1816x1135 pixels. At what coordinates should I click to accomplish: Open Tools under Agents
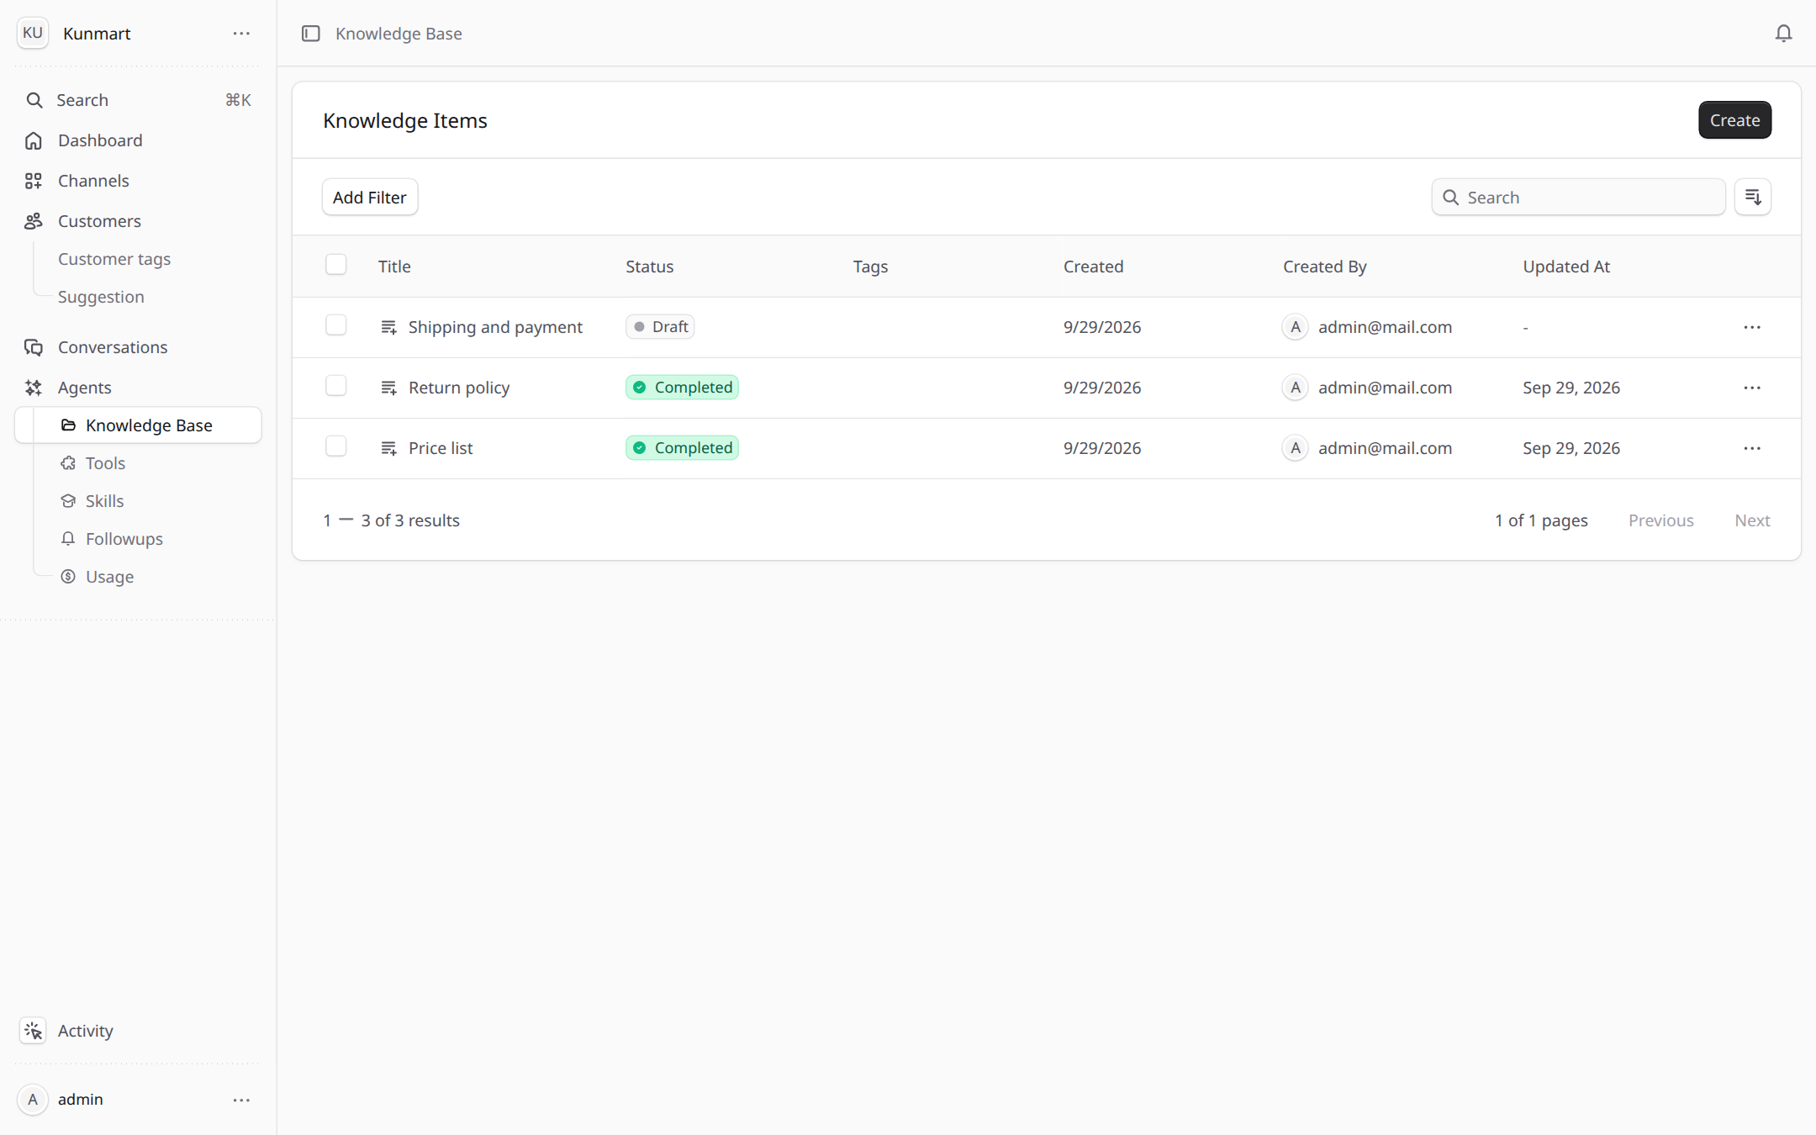coord(105,463)
